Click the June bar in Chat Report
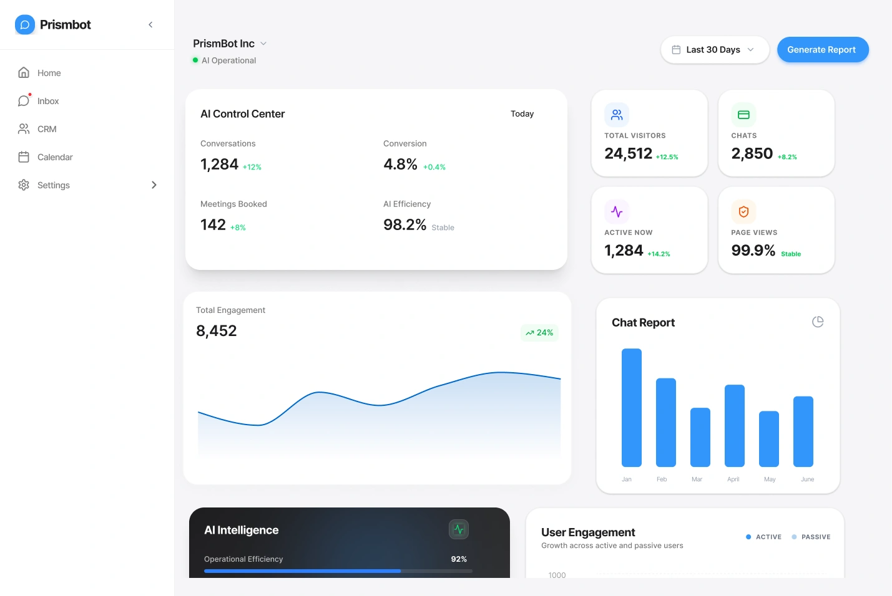Viewport: 892px width, 596px height. pyautogui.click(x=803, y=431)
